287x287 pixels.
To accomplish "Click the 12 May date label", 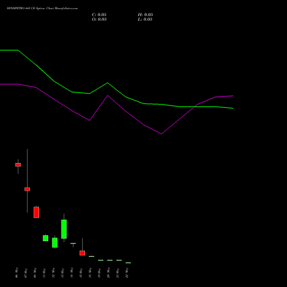I will pyautogui.click(x=53, y=273).
